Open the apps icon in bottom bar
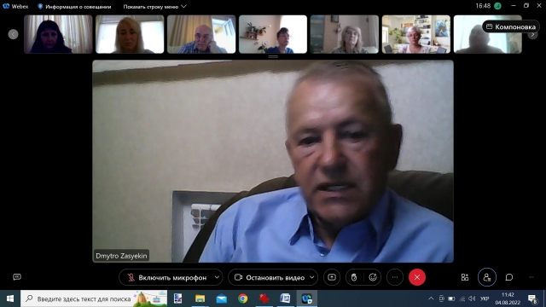The height and width of the screenshot is (307, 546). click(x=465, y=277)
